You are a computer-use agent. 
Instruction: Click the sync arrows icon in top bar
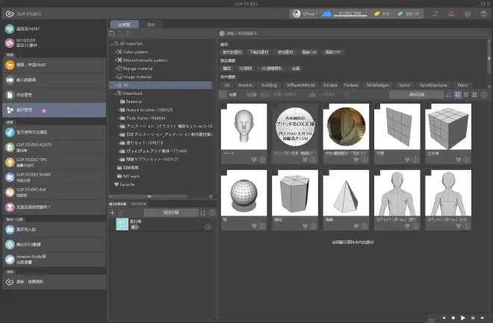coord(435,14)
